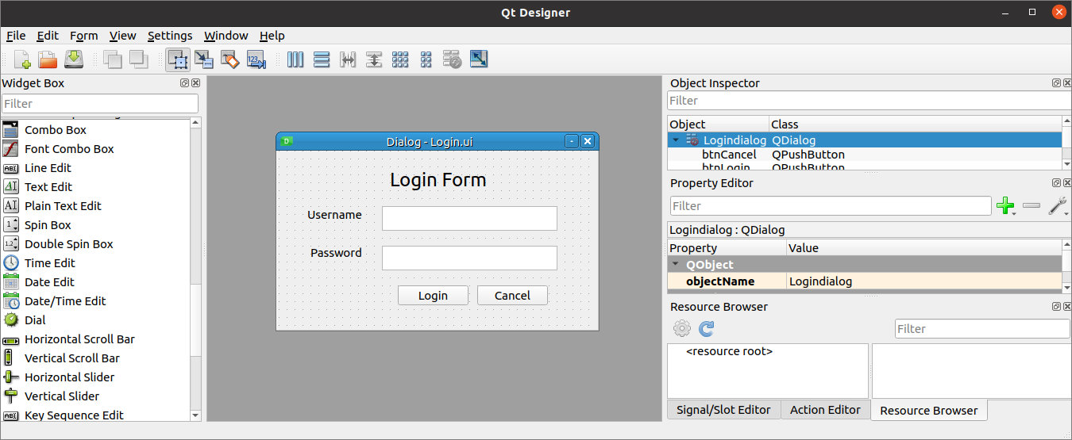Screen dimensions: 1072x440
Task: Apply Lay Out Vertically from the toolbar
Action: click(322, 59)
